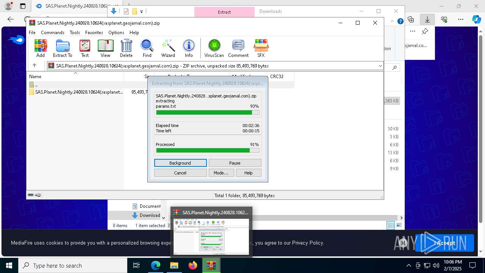Open Privacy Policy link in cookie banner
The height and width of the screenshot is (273, 485).
coord(308,243)
